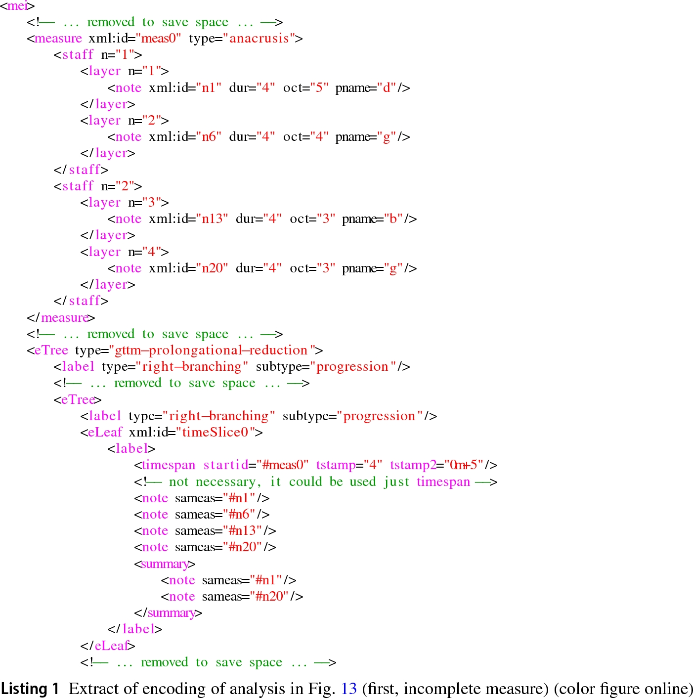The height and width of the screenshot is (698, 693).
Task: Click the layer n="4" opening tag
Action: point(125,252)
